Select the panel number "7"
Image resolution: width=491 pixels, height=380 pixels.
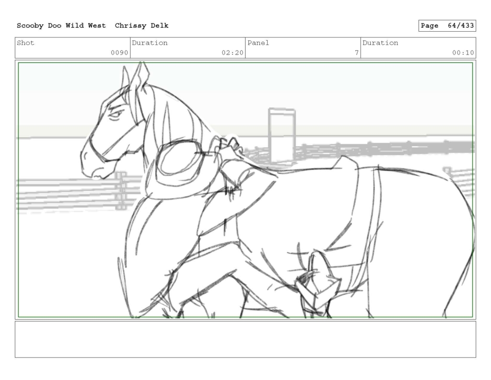point(357,53)
